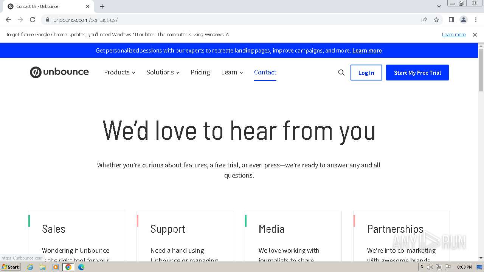Expand the Learn menu

(232, 72)
